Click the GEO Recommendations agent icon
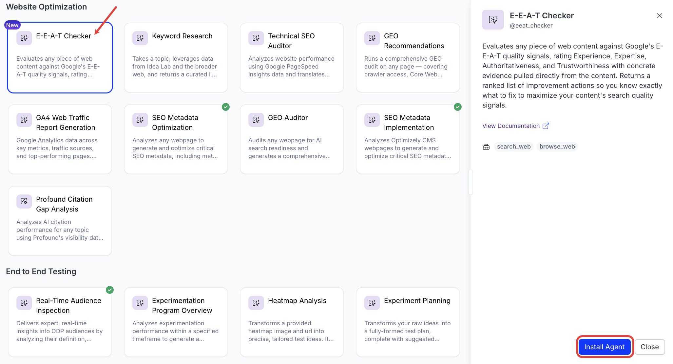This screenshot has height=364, width=673. click(372, 38)
